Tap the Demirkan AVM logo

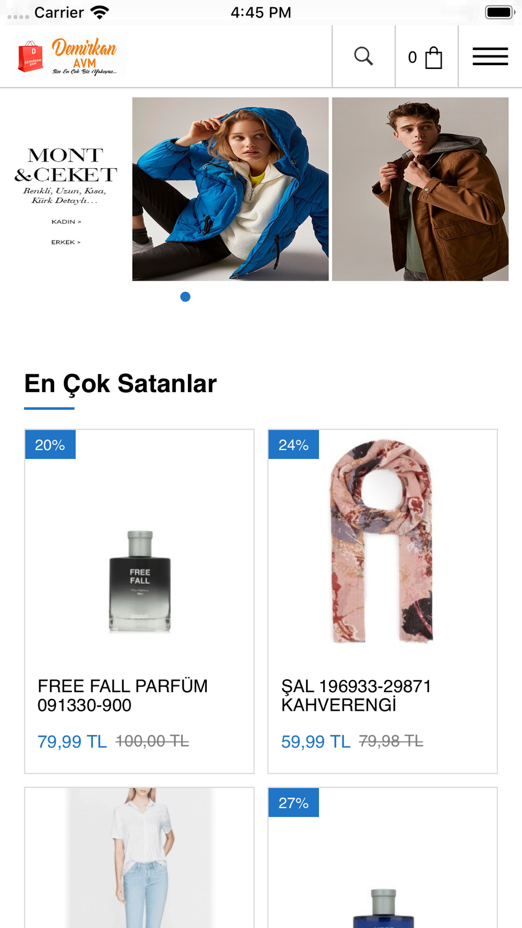68,56
